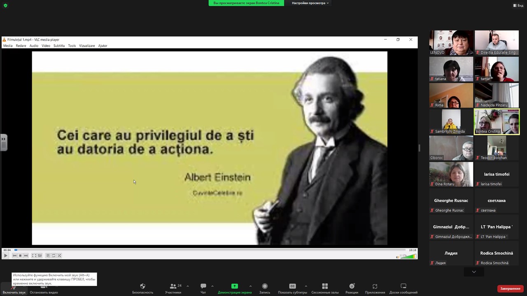Toggle VLC loop repeat mode

point(54,256)
